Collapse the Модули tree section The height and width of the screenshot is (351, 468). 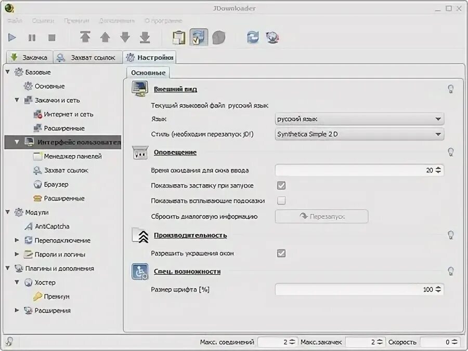tap(8, 212)
